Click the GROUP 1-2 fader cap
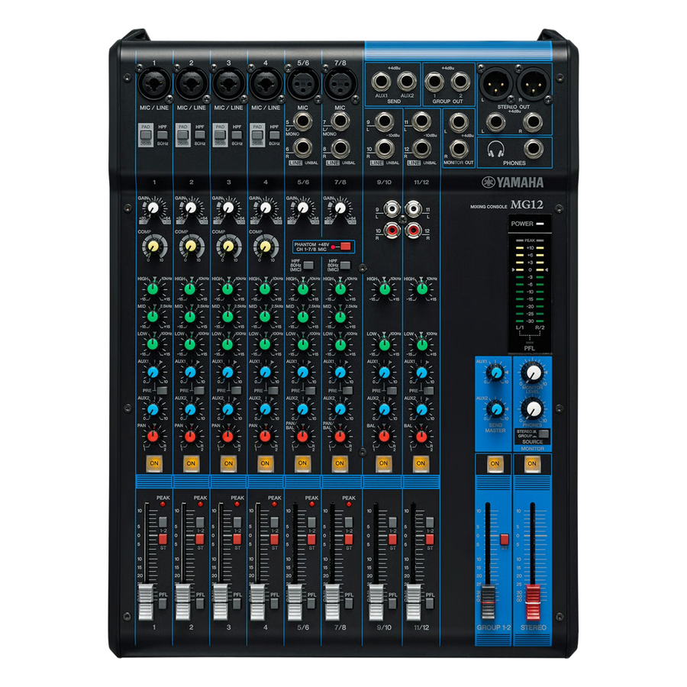 488,601
